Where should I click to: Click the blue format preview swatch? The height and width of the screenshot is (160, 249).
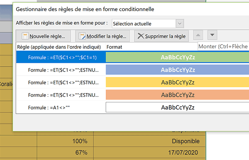pos(177,70)
